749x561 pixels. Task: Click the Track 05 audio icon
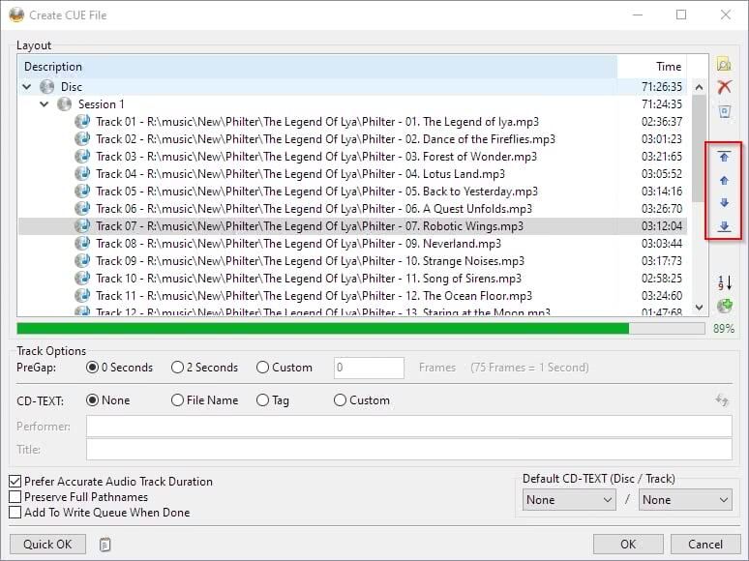coord(82,192)
